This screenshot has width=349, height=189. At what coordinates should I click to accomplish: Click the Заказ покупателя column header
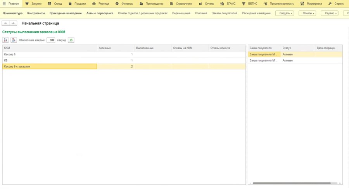264,48
